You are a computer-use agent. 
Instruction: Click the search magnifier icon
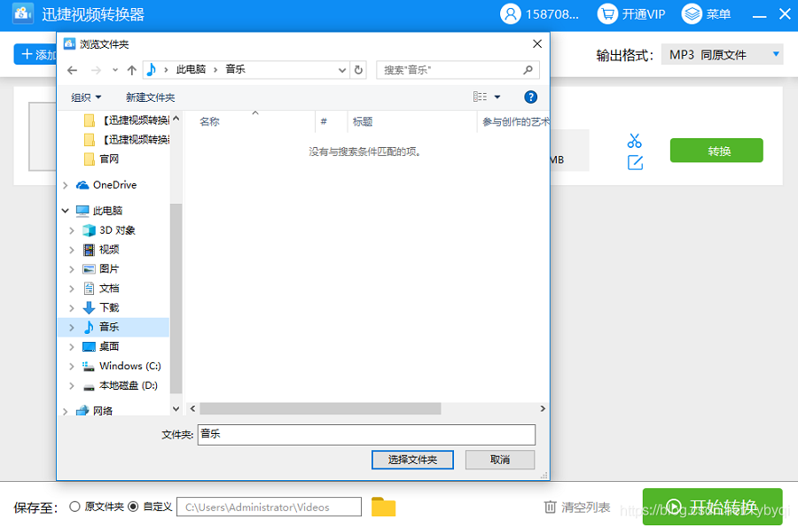tap(528, 70)
